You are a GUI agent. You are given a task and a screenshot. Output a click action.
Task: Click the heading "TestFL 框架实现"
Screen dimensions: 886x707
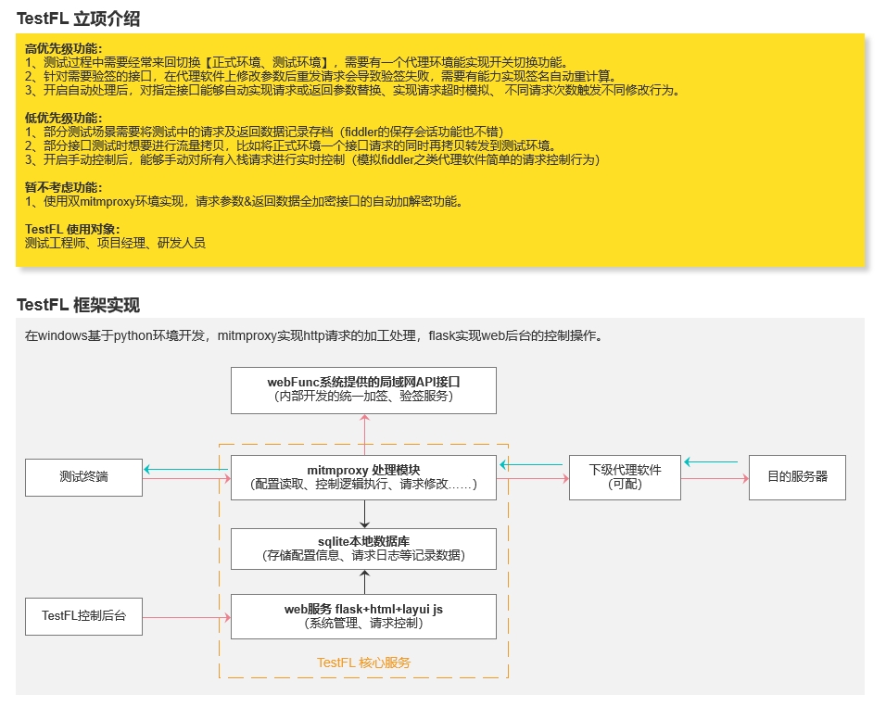(79, 305)
